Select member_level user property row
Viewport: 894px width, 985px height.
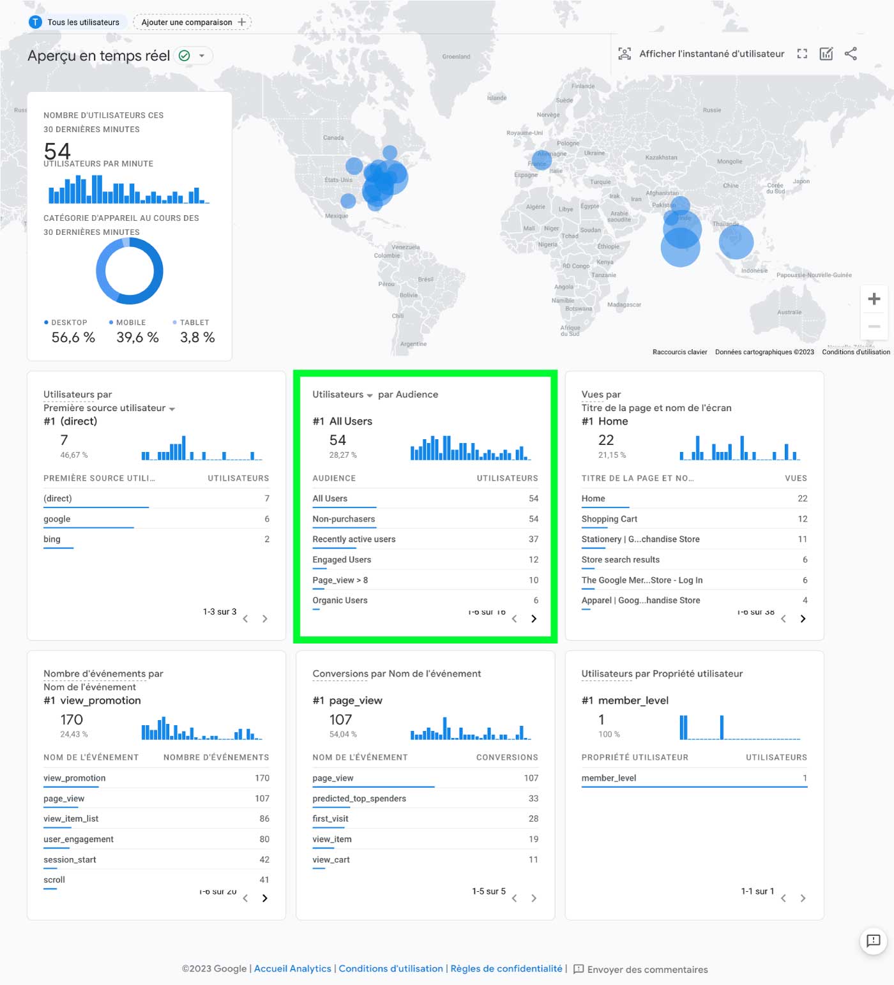694,778
